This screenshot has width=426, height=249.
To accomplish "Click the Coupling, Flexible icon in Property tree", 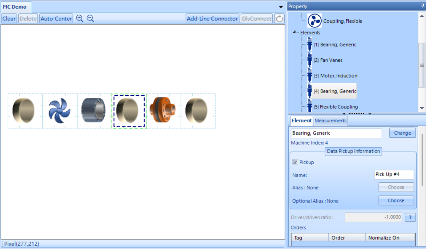I will coord(315,21).
